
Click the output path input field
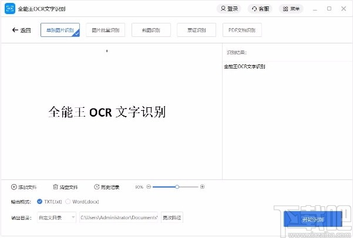(x=119, y=217)
